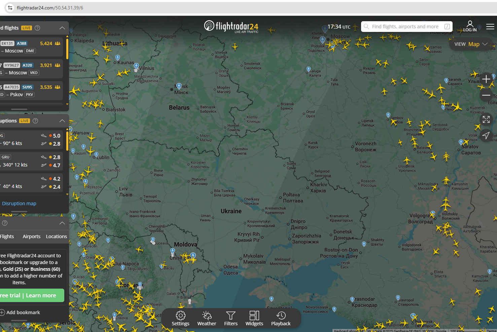
Task: Collapse the Airport disruptions panel
Action: [x=62, y=121]
